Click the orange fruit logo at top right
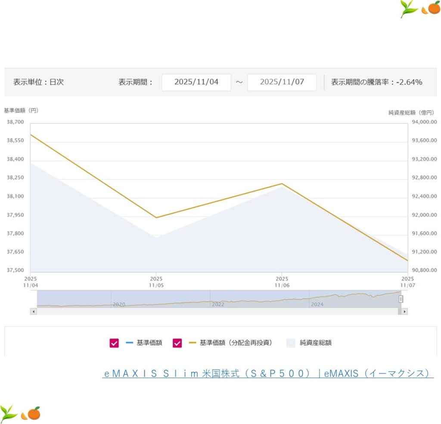 (432, 9)
